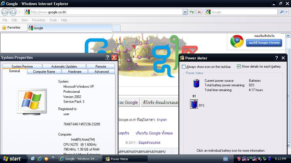Switch to the Hardware tab
Screen dimensions: 291x163
[75, 72]
